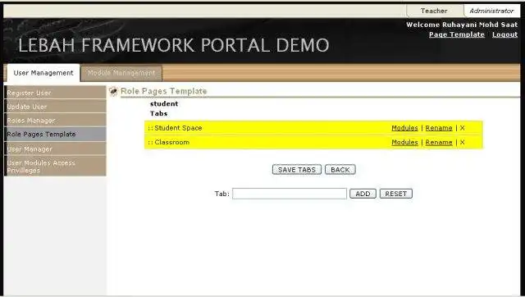Open Modules for Student Space

pyautogui.click(x=404, y=128)
